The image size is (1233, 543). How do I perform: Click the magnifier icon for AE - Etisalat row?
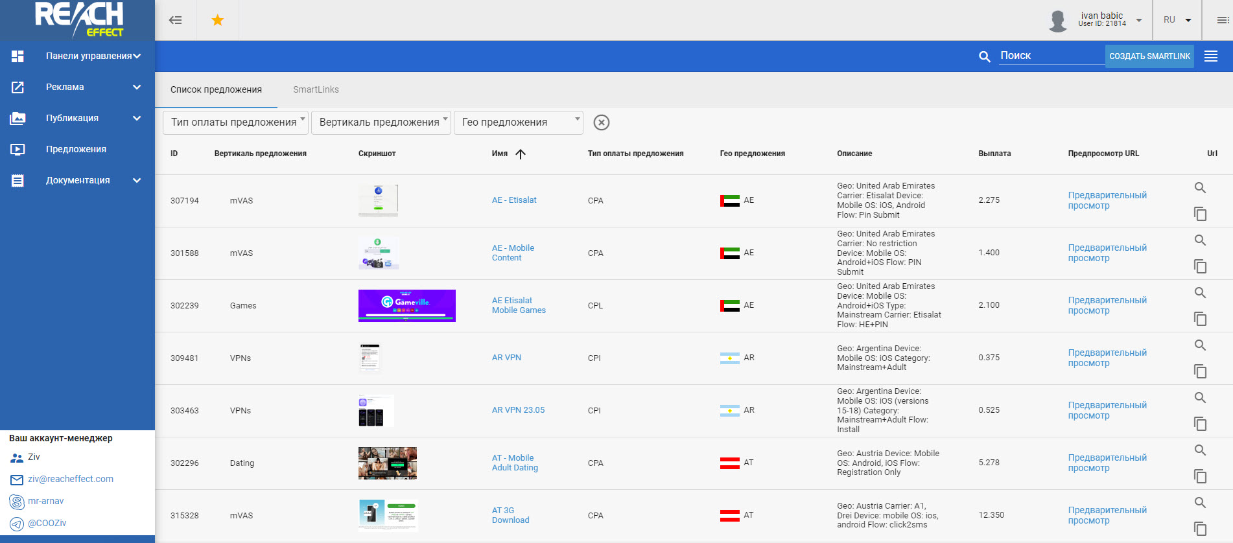1201,188
